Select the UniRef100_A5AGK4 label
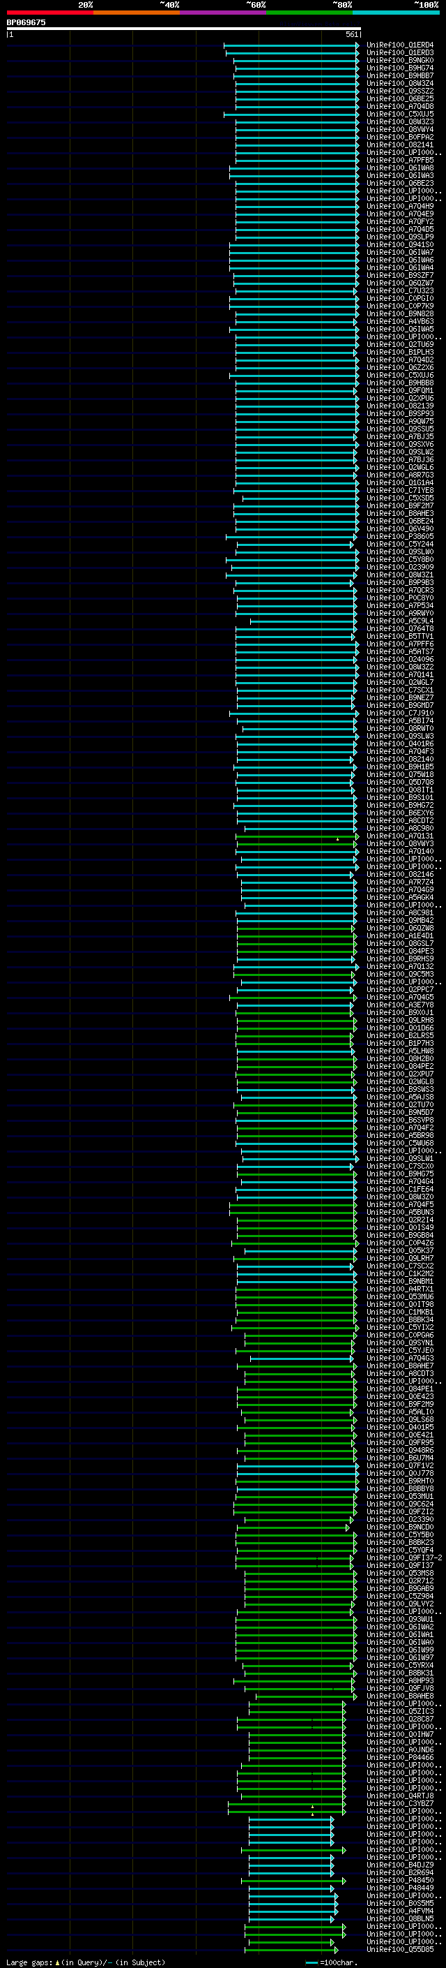This screenshot has height=1968, width=446. (400, 898)
